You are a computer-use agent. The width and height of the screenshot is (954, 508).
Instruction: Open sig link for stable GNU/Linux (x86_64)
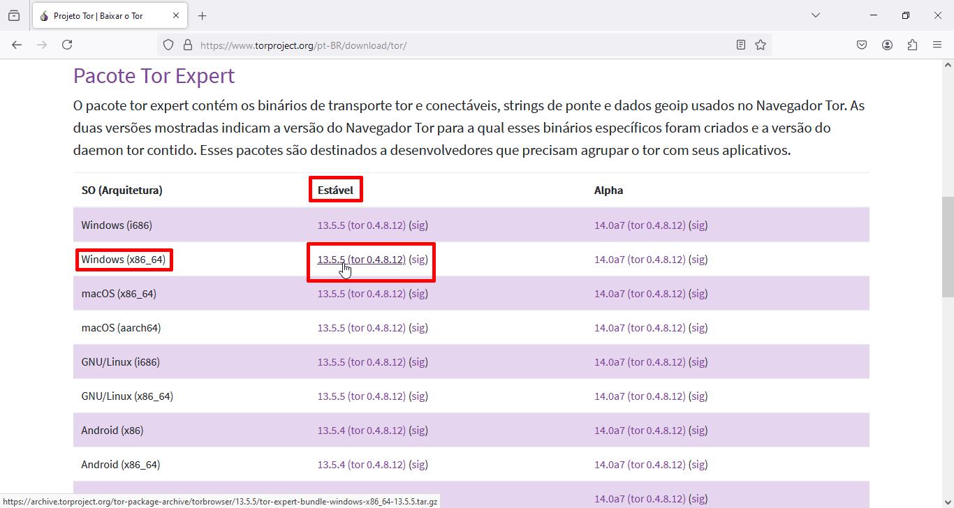pyautogui.click(x=418, y=396)
